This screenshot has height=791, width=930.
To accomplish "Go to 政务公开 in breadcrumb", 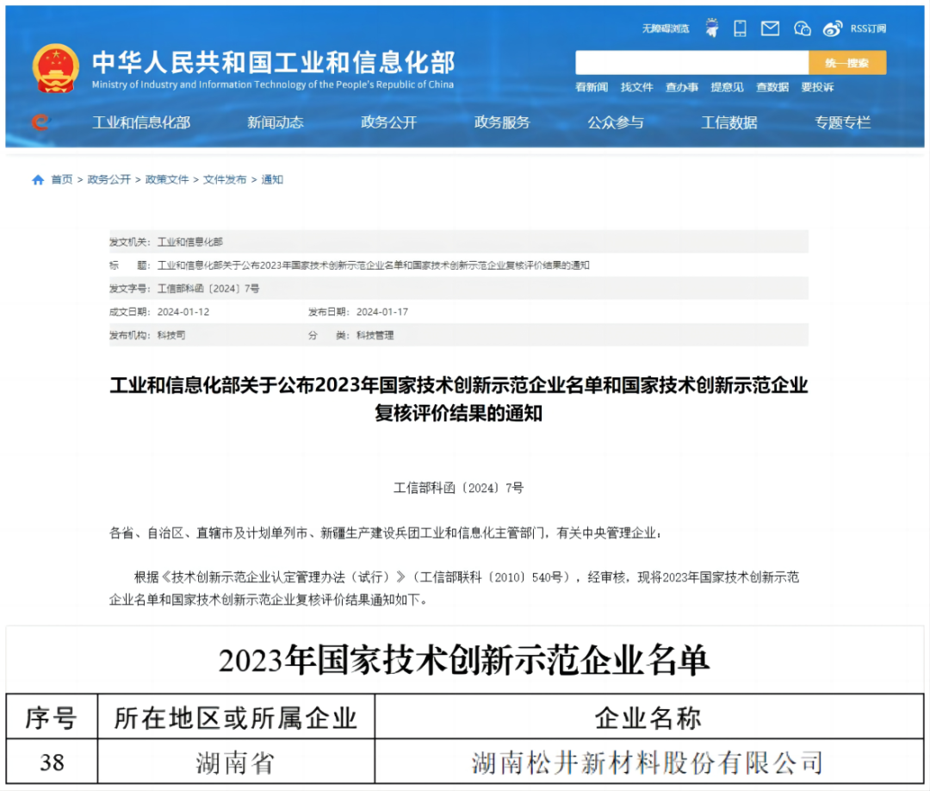I will coord(108,180).
